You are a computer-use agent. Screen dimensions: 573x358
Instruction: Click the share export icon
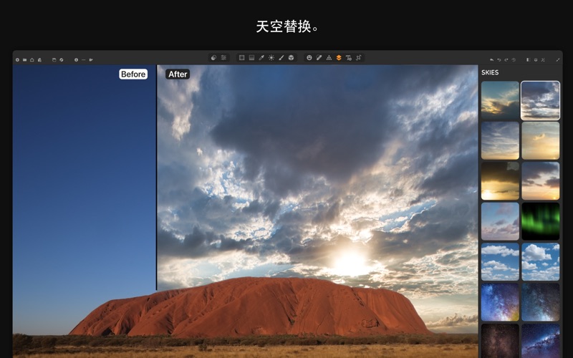[x=32, y=59]
